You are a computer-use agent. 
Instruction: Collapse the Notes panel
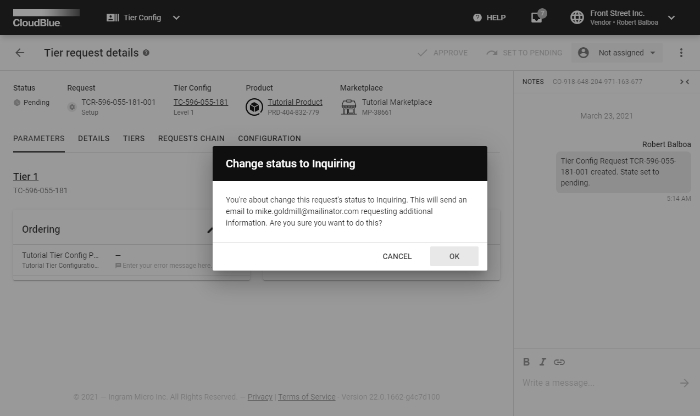pos(684,82)
